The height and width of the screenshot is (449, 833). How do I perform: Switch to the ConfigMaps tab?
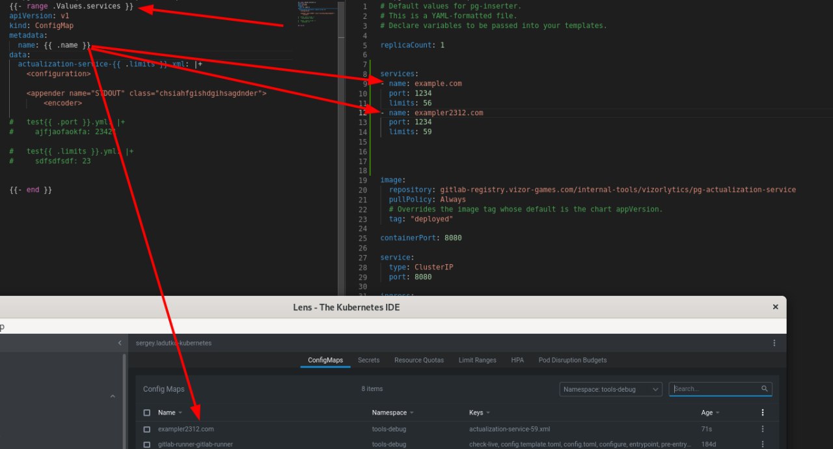tap(325, 360)
